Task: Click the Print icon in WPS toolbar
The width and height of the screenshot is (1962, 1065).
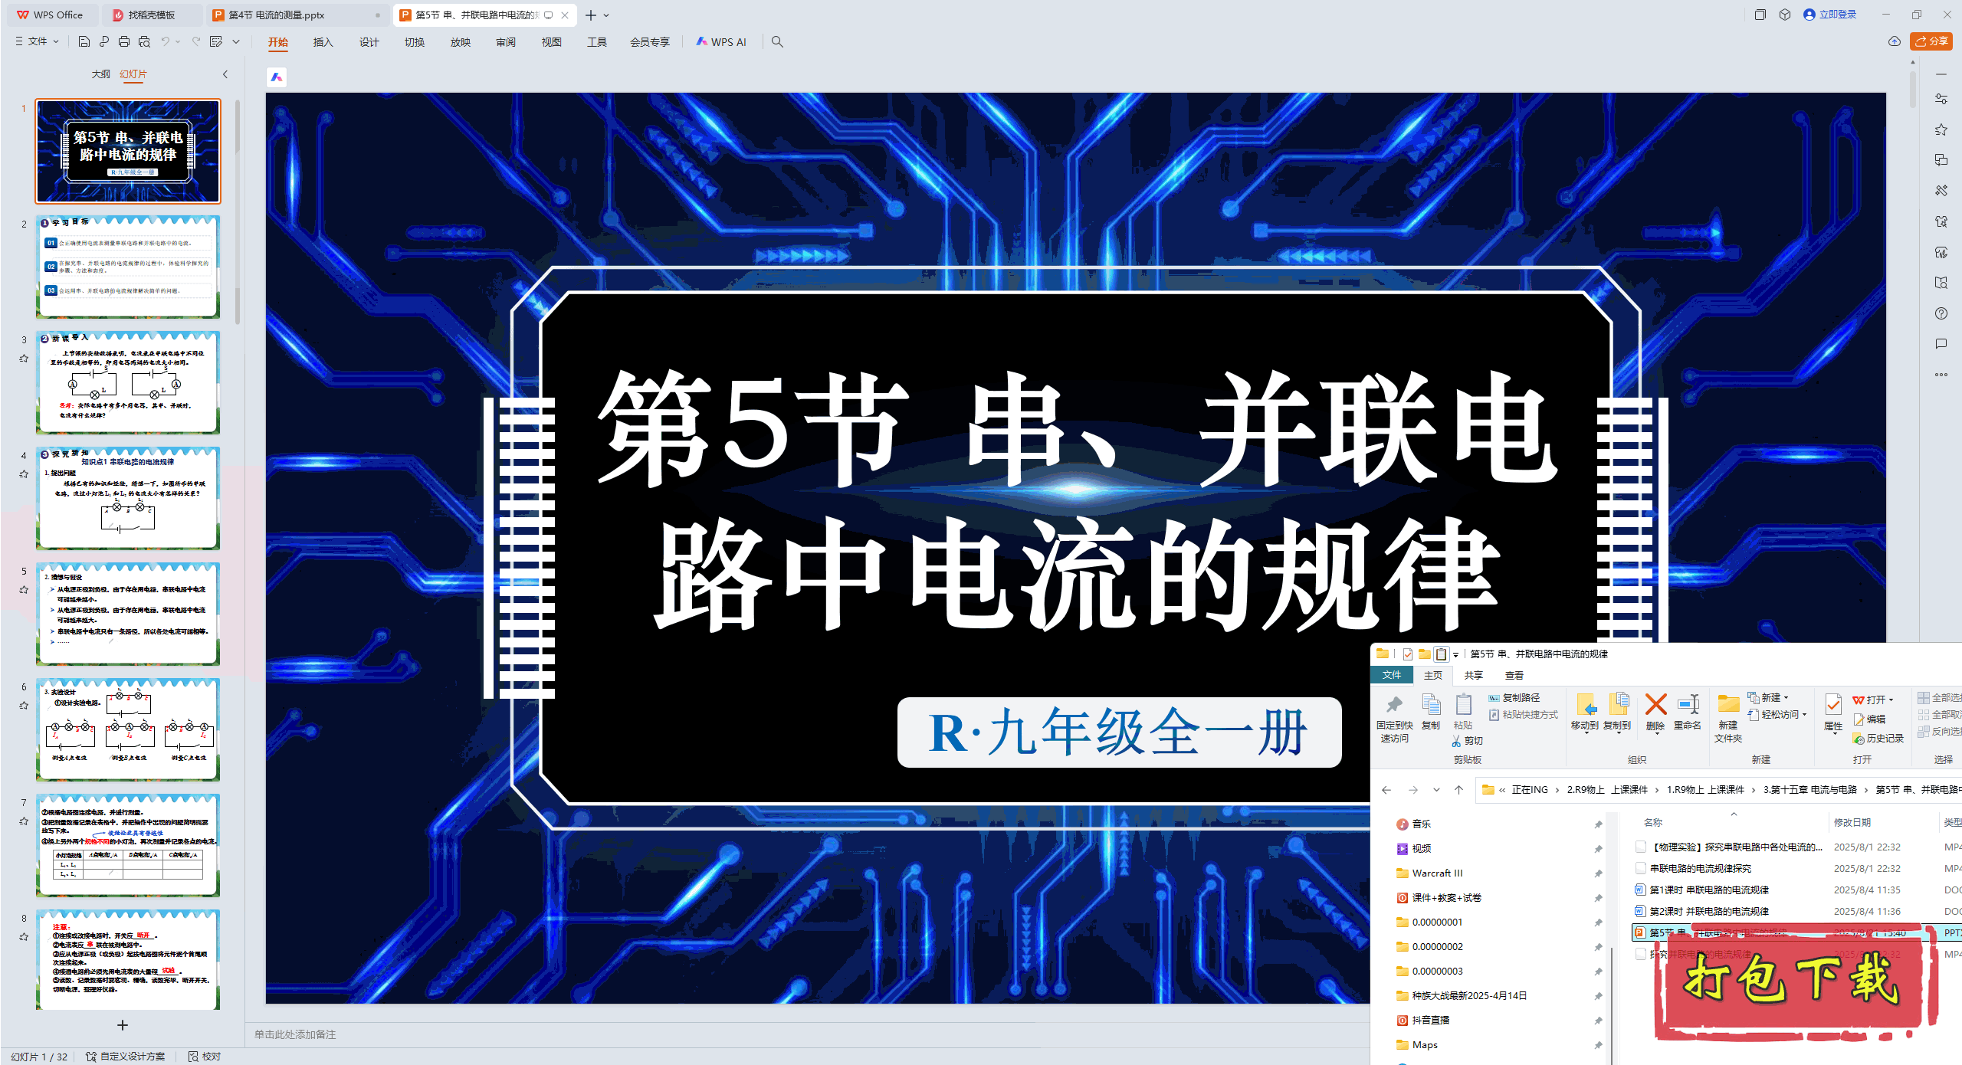Action: (124, 41)
